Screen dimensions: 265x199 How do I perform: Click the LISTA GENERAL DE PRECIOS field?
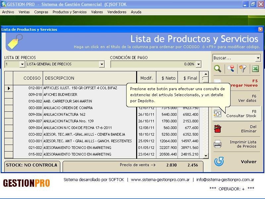65,64
